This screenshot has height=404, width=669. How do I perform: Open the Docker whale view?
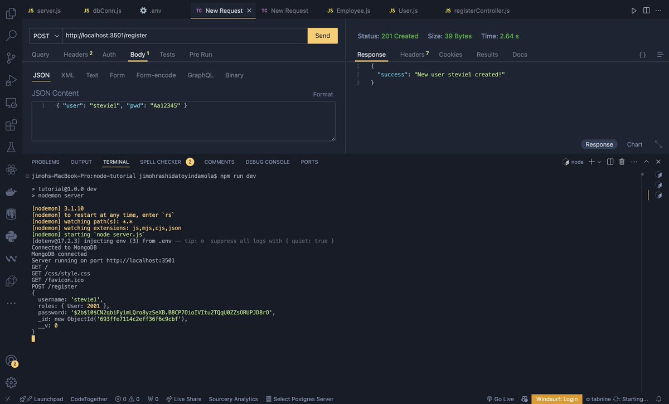click(11, 192)
